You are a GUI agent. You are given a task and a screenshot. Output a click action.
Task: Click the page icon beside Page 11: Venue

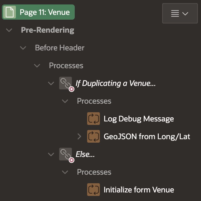pos(10,12)
